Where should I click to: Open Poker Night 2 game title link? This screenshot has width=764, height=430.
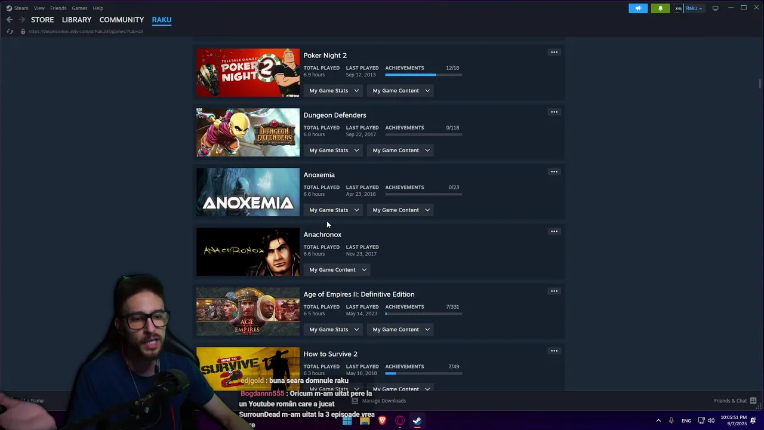tap(325, 56)
